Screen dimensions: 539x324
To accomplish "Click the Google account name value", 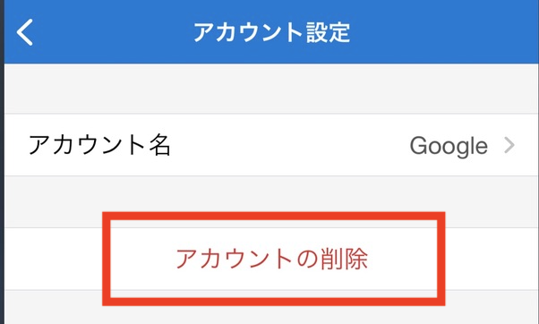I will click(x=449, y=146).
